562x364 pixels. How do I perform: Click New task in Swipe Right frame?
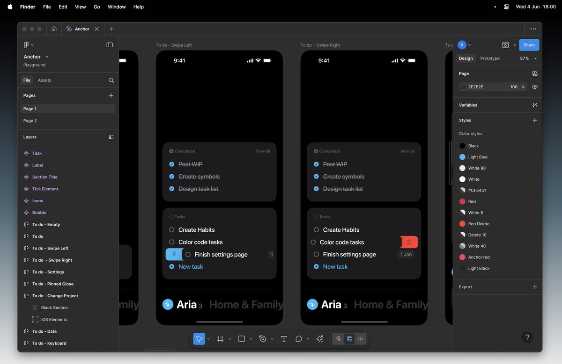point(335,267)
